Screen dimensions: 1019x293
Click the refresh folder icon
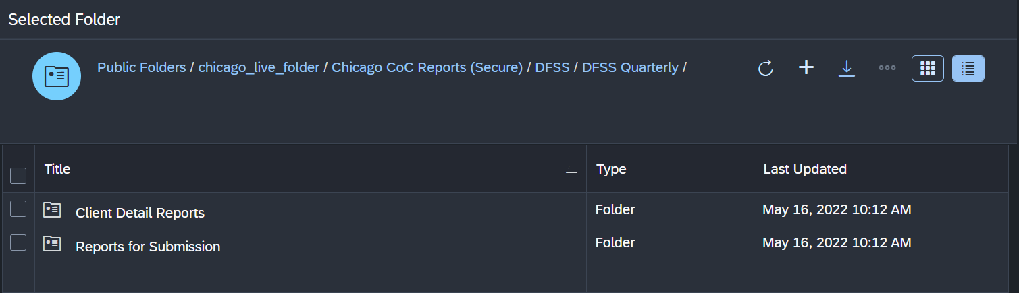(765, 68)
